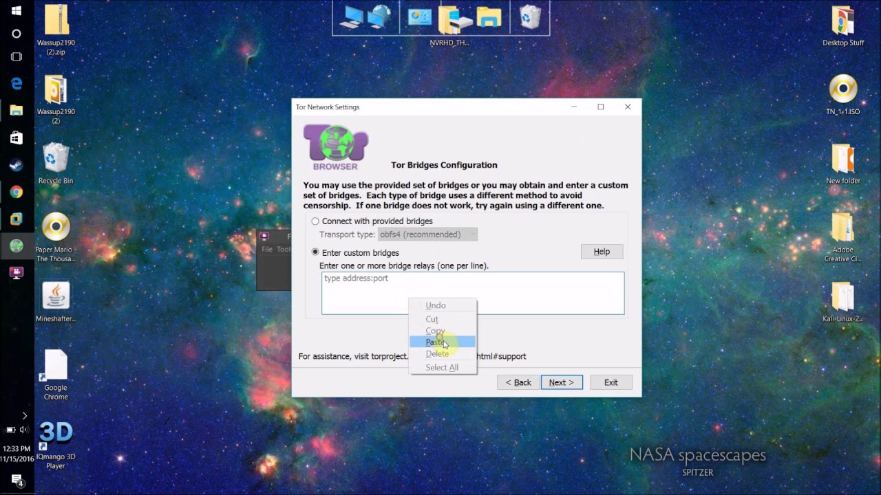Open Control Panel icon in top dock
Viewport: 881px width, 495px height.
click(x=420, y=17)
